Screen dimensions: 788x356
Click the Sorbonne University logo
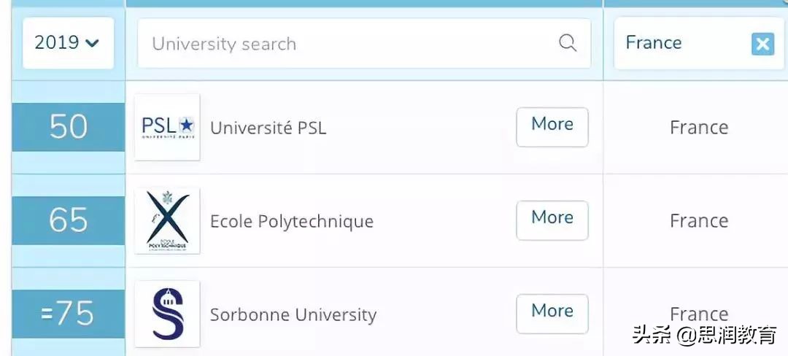pos(167,314)
